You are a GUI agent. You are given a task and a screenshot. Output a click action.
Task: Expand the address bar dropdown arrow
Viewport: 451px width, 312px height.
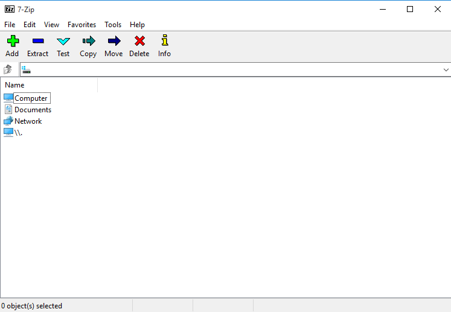click(446, 70)
